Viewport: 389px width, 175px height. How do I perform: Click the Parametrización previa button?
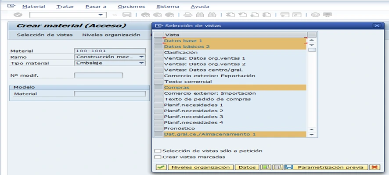tap(326, 167)
